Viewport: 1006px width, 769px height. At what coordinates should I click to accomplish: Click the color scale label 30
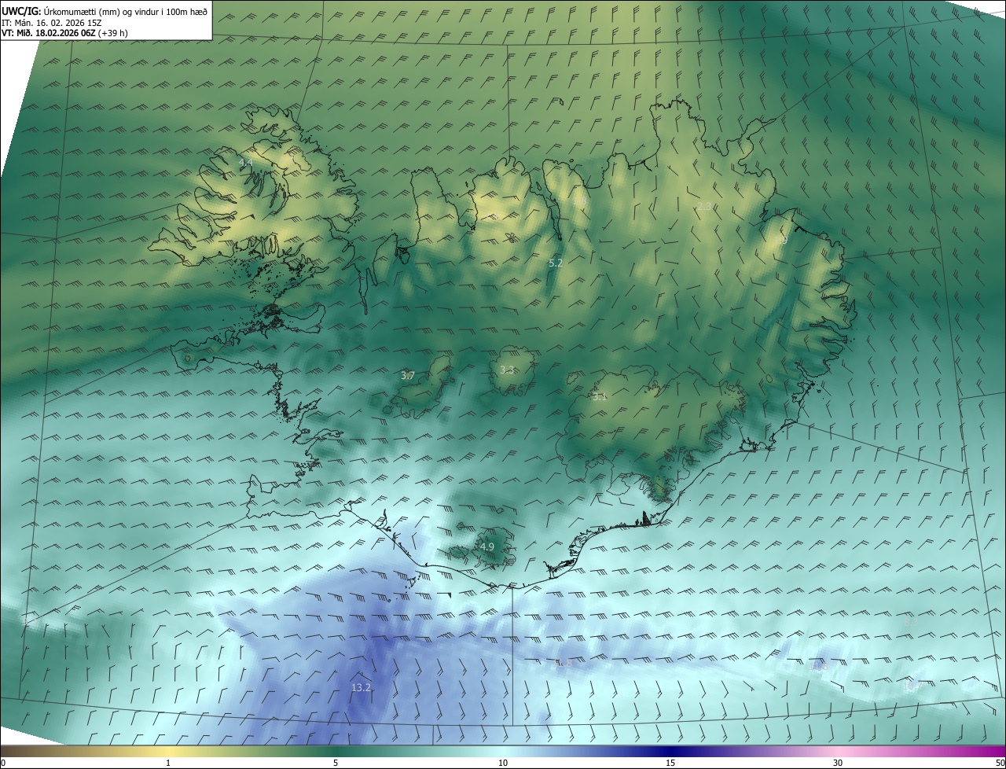(838, 763)
